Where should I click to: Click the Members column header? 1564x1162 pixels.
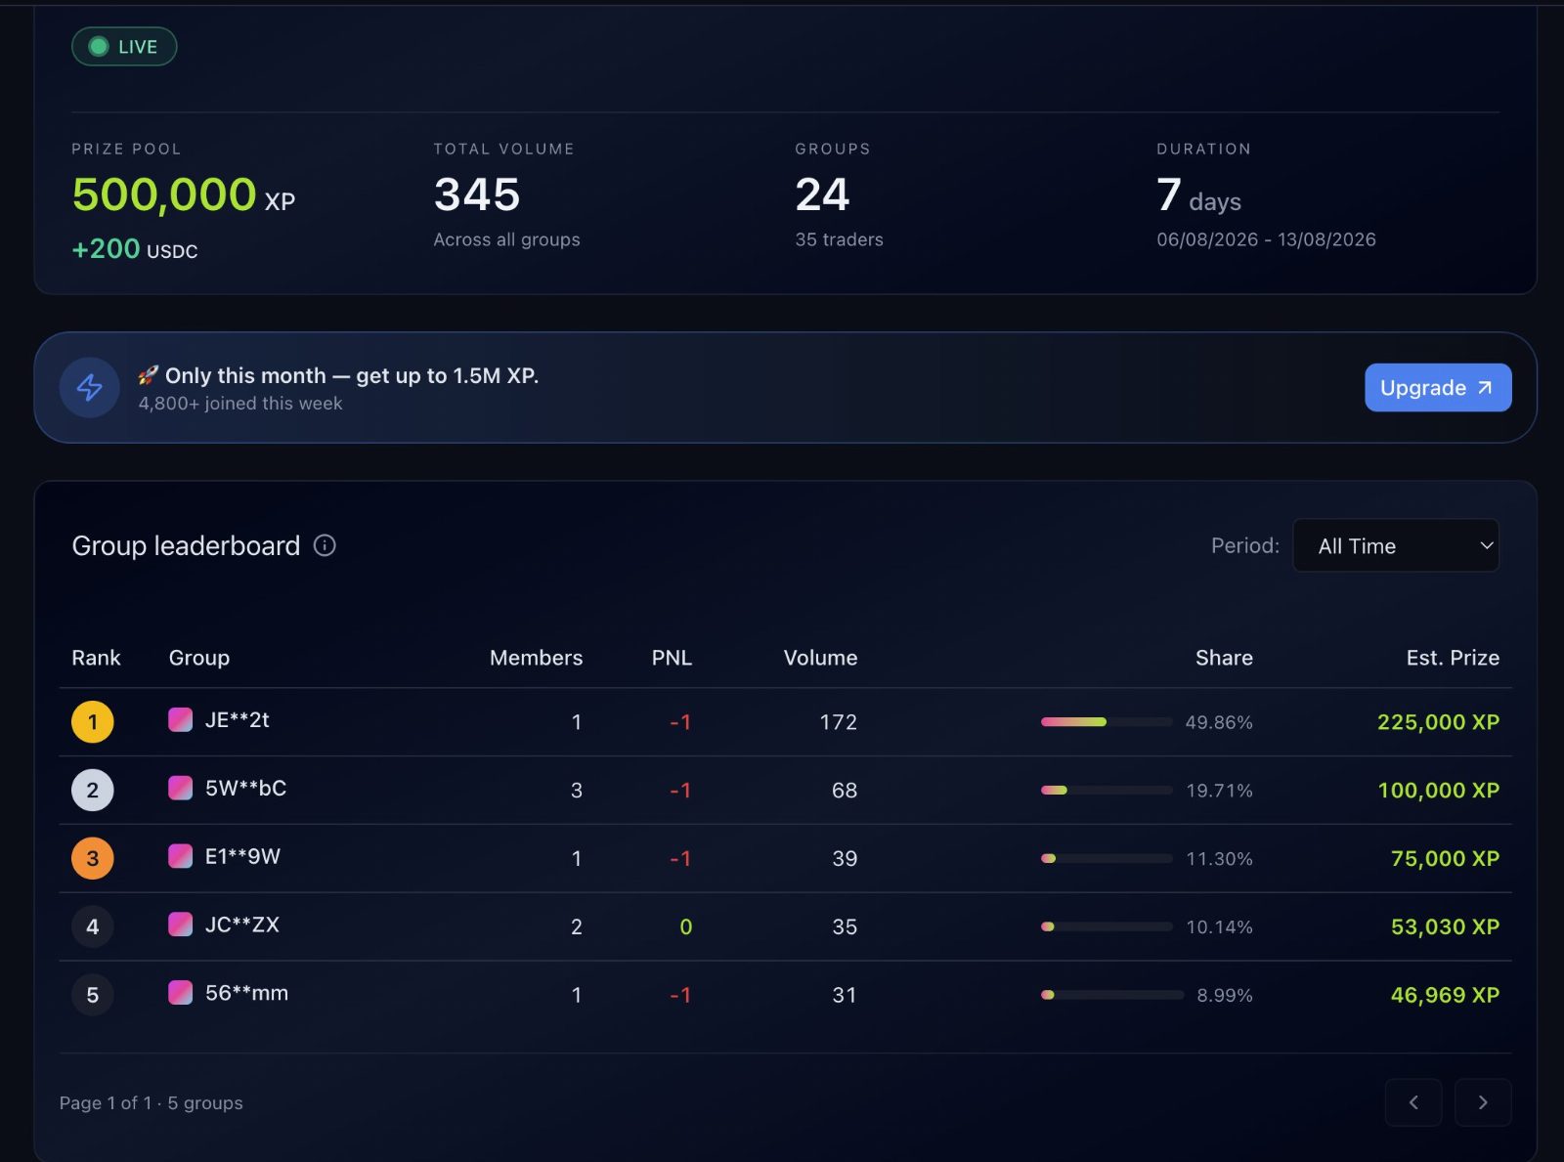(536, 658)
